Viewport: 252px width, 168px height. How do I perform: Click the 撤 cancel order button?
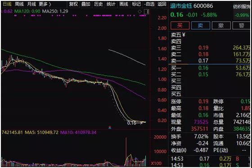[x=221, y=25]
